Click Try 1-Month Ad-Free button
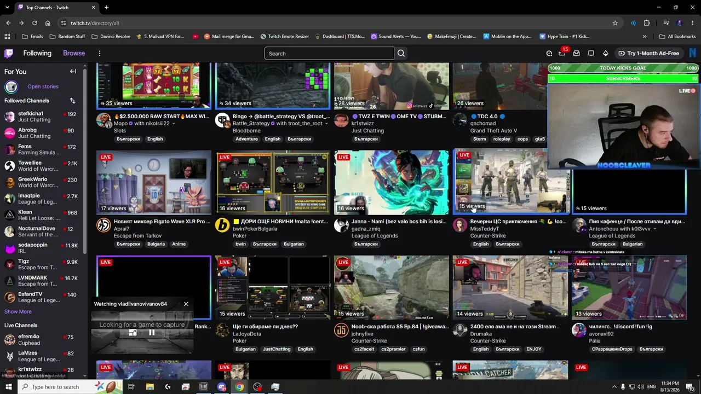 [x=648, y=53]
